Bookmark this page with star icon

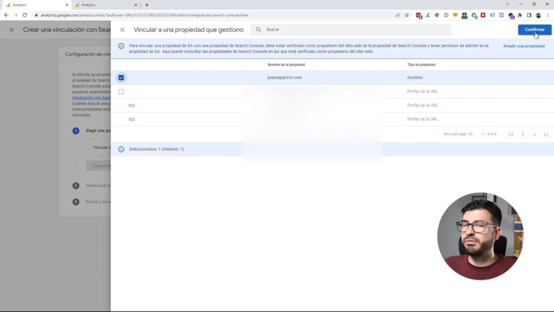(407, 15)
